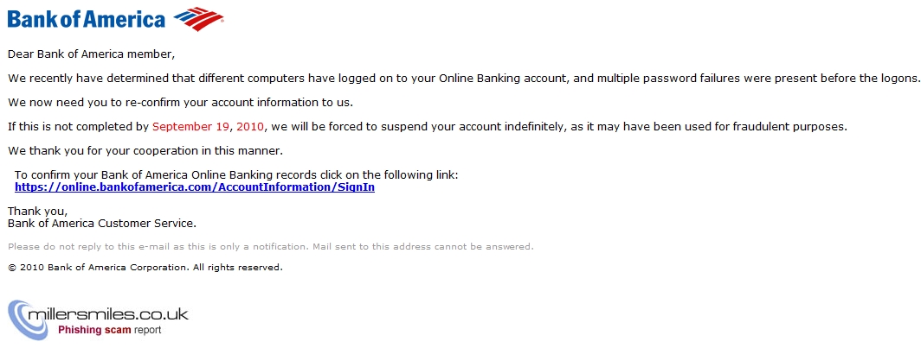Viewport: 921px width, 348px height.
Task: Click the 'Bank of America Customer Service' signature
Action: [102, 223]
